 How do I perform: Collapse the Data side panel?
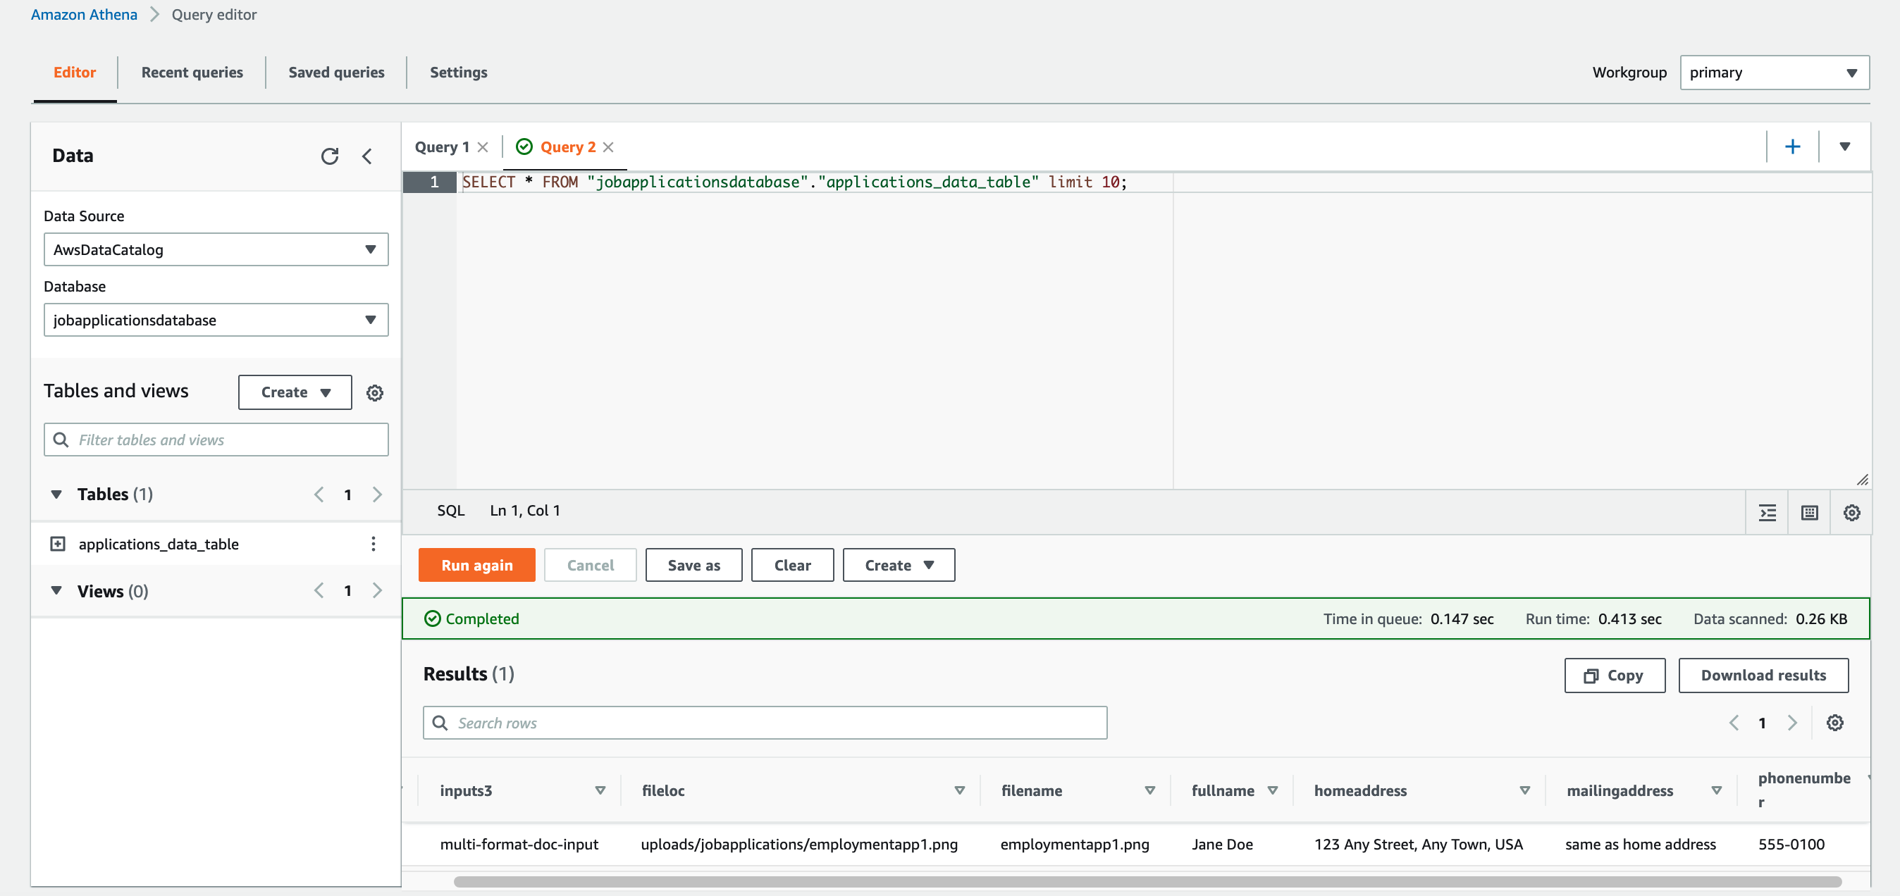[x=366, y=156]
